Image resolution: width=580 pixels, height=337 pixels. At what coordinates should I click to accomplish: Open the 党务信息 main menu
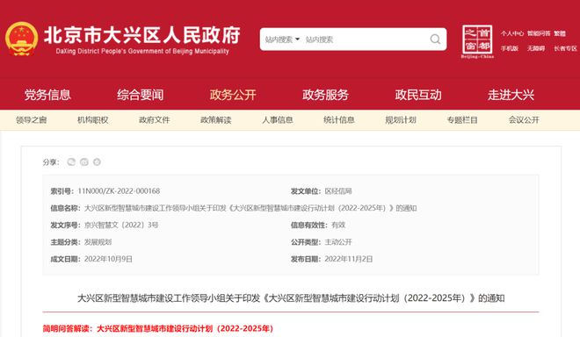pyautogui.click(x=47, y=95)
